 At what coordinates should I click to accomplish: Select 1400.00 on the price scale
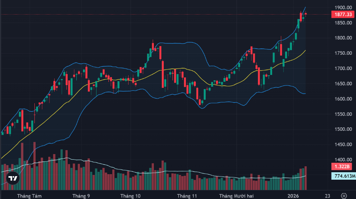coord(343,160)
